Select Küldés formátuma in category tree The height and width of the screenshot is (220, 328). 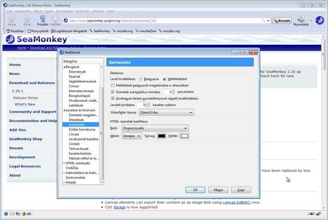82,129
